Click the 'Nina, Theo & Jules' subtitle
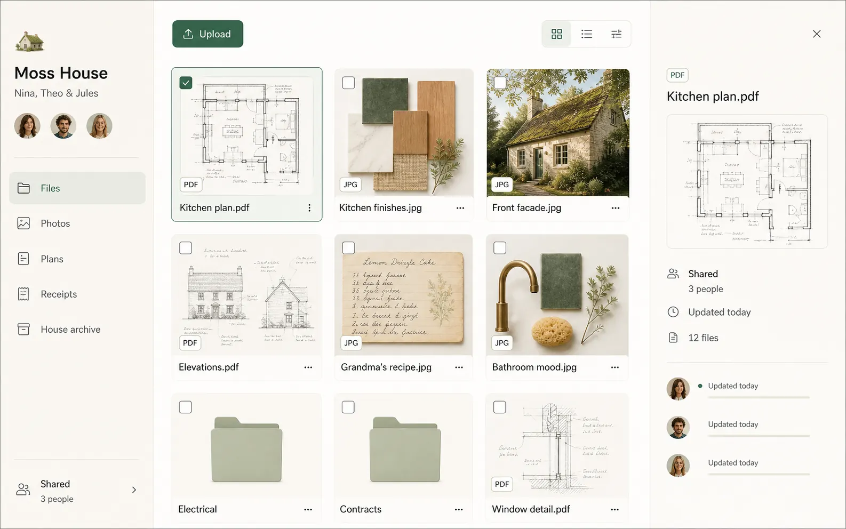Viewport: 846px width, 529px height. coord(56,93)
